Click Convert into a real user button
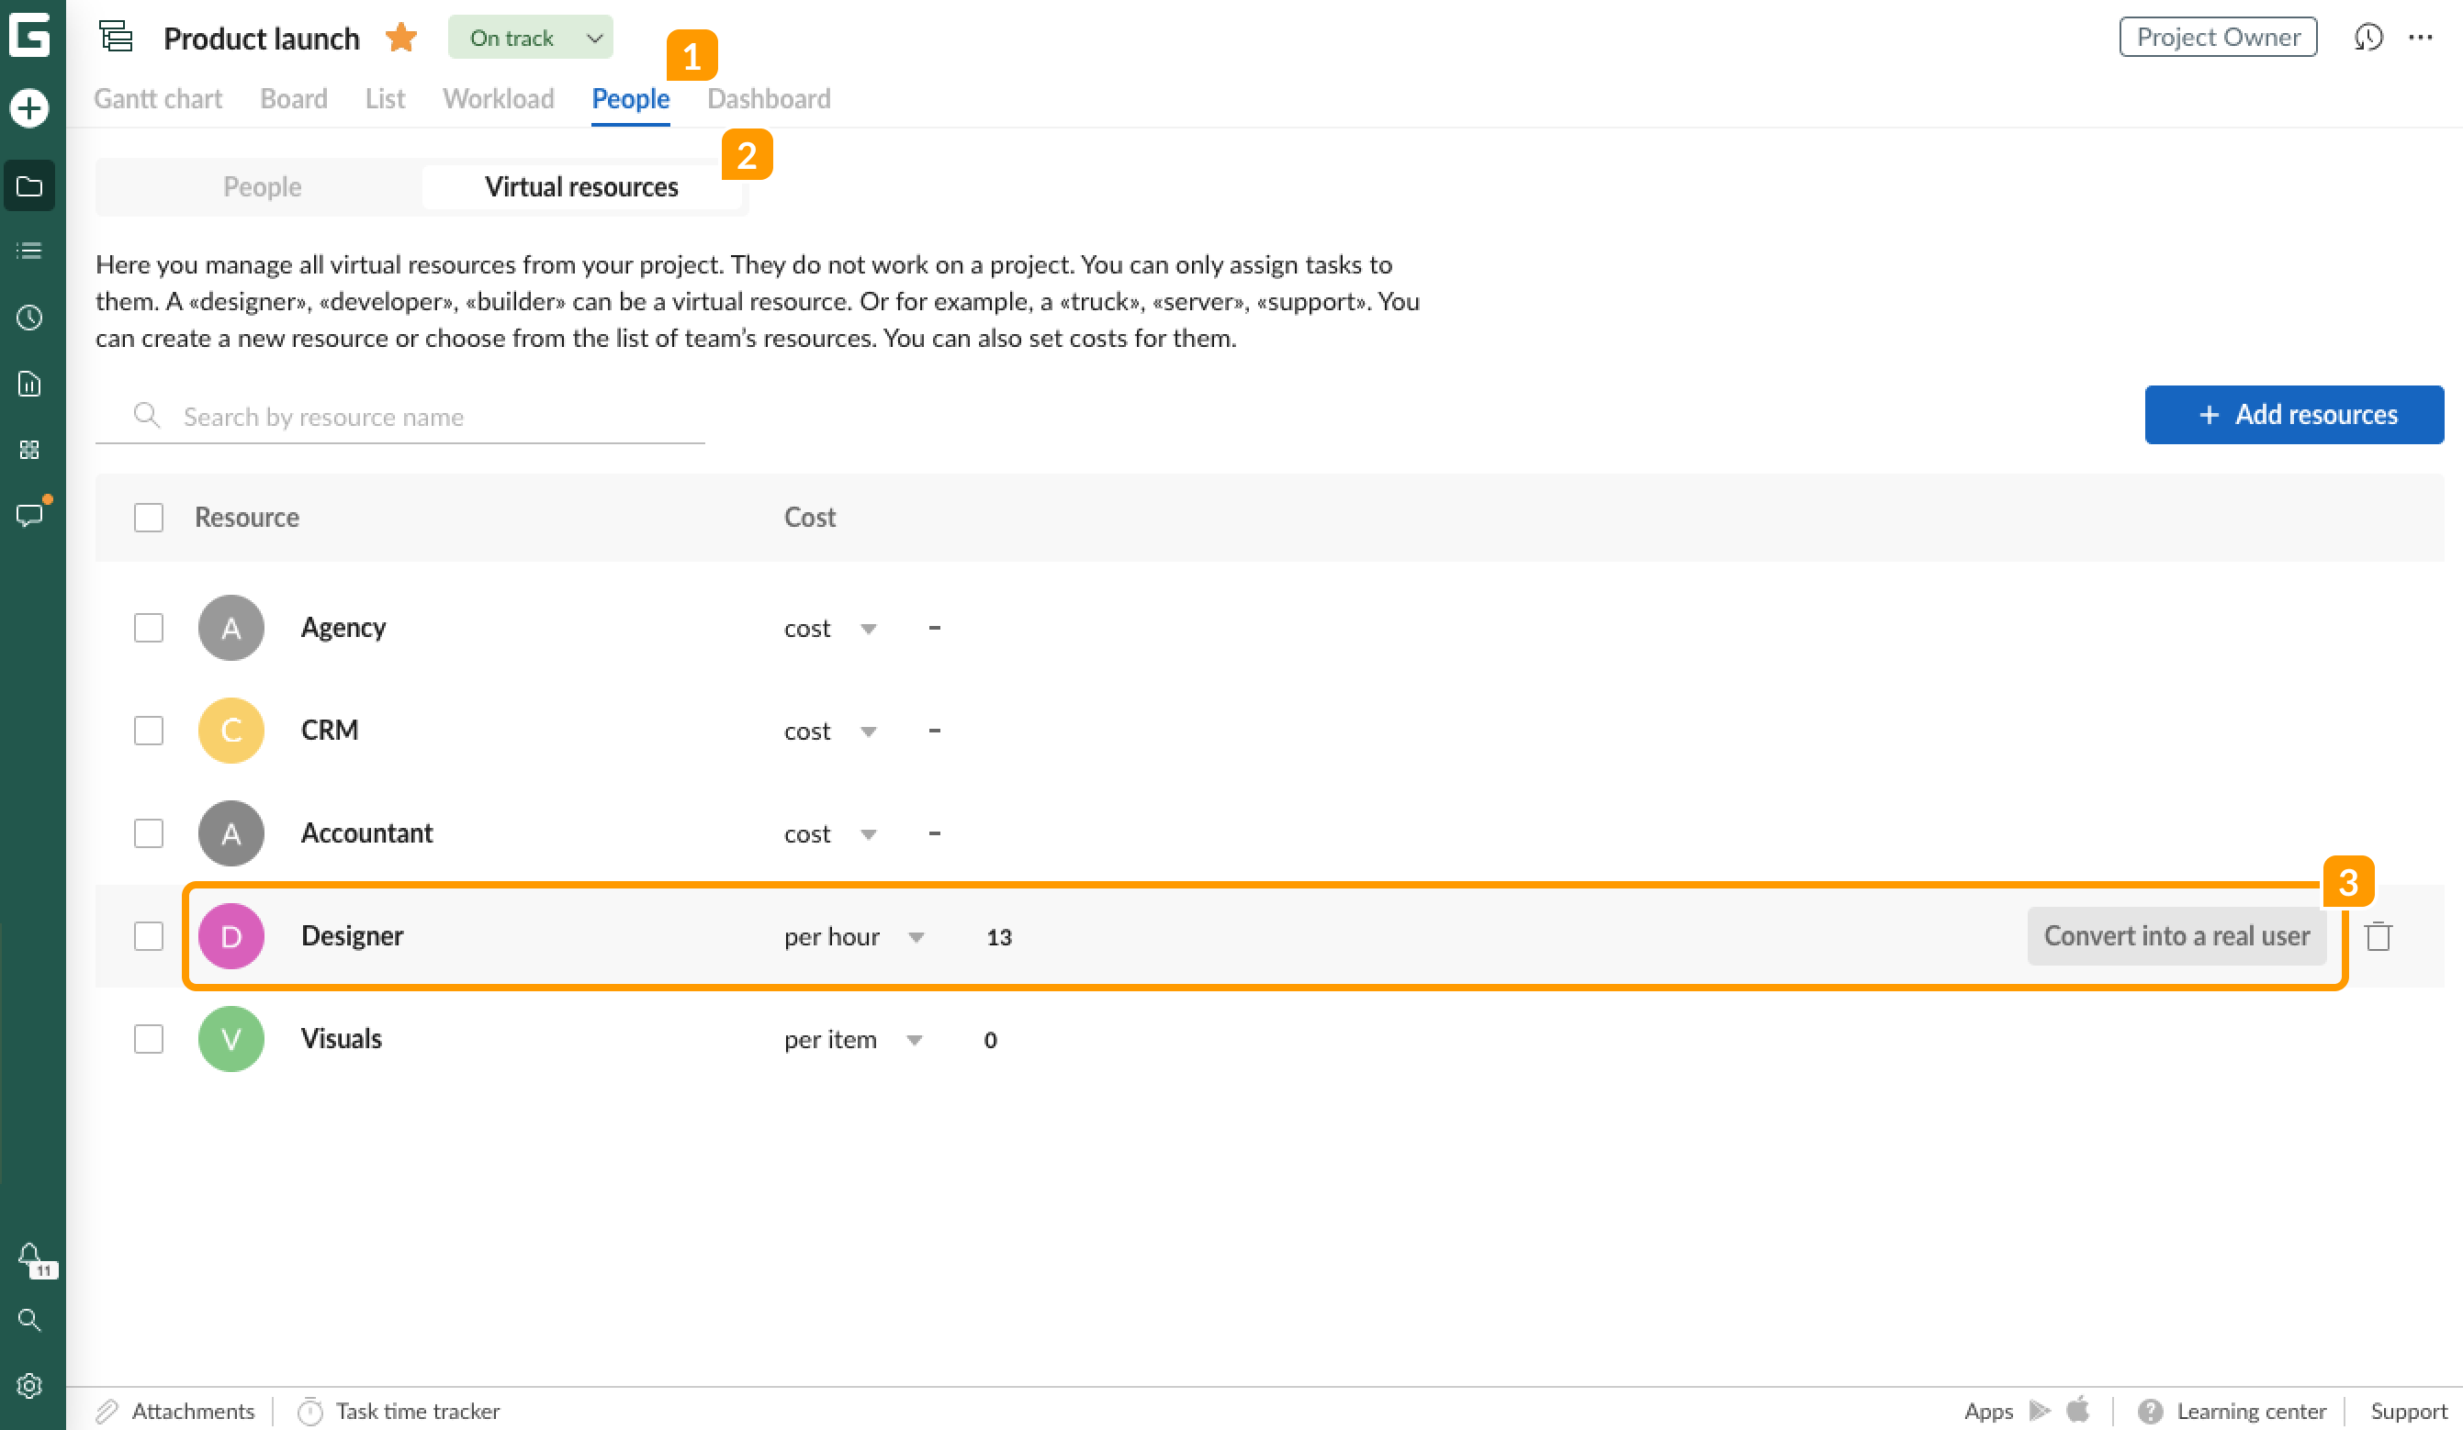Viewport: 2463px width, 1430px height. 2176,936
